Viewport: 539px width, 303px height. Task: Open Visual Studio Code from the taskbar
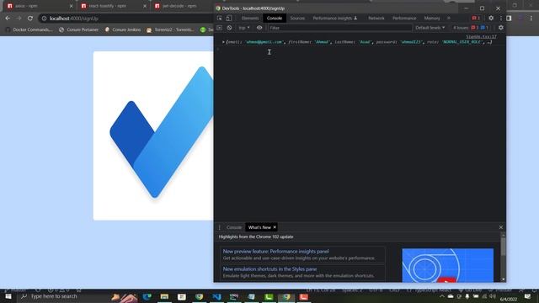click(216, 296)
